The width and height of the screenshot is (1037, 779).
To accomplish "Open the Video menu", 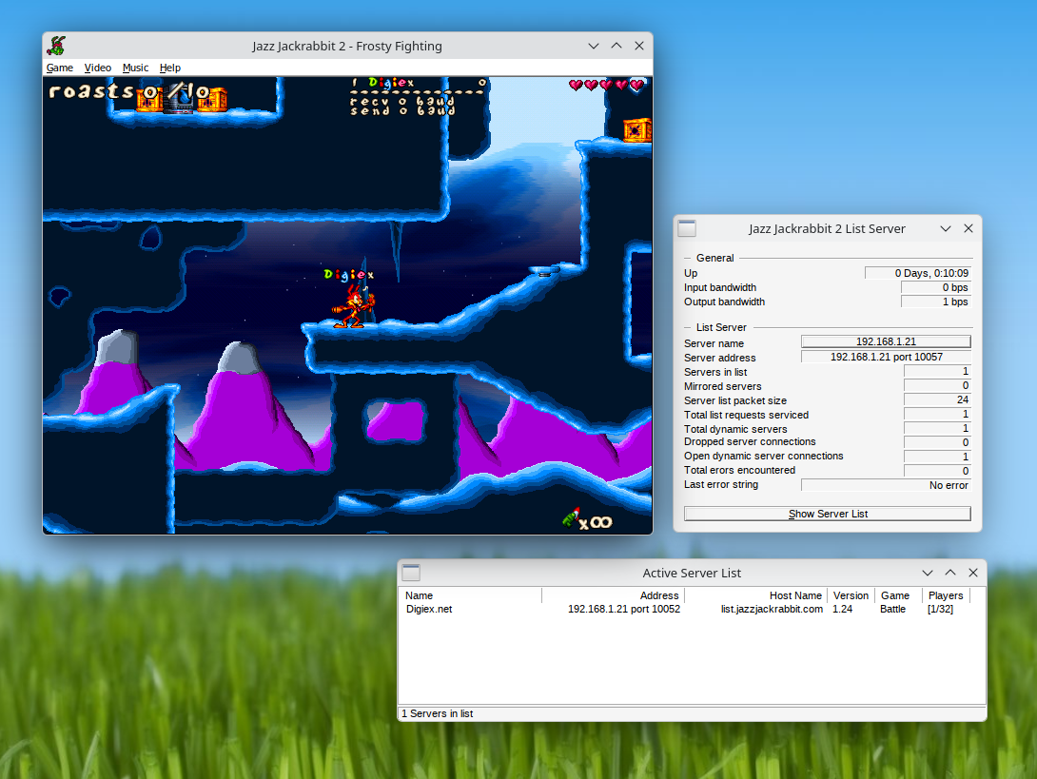I will (98, 68).
